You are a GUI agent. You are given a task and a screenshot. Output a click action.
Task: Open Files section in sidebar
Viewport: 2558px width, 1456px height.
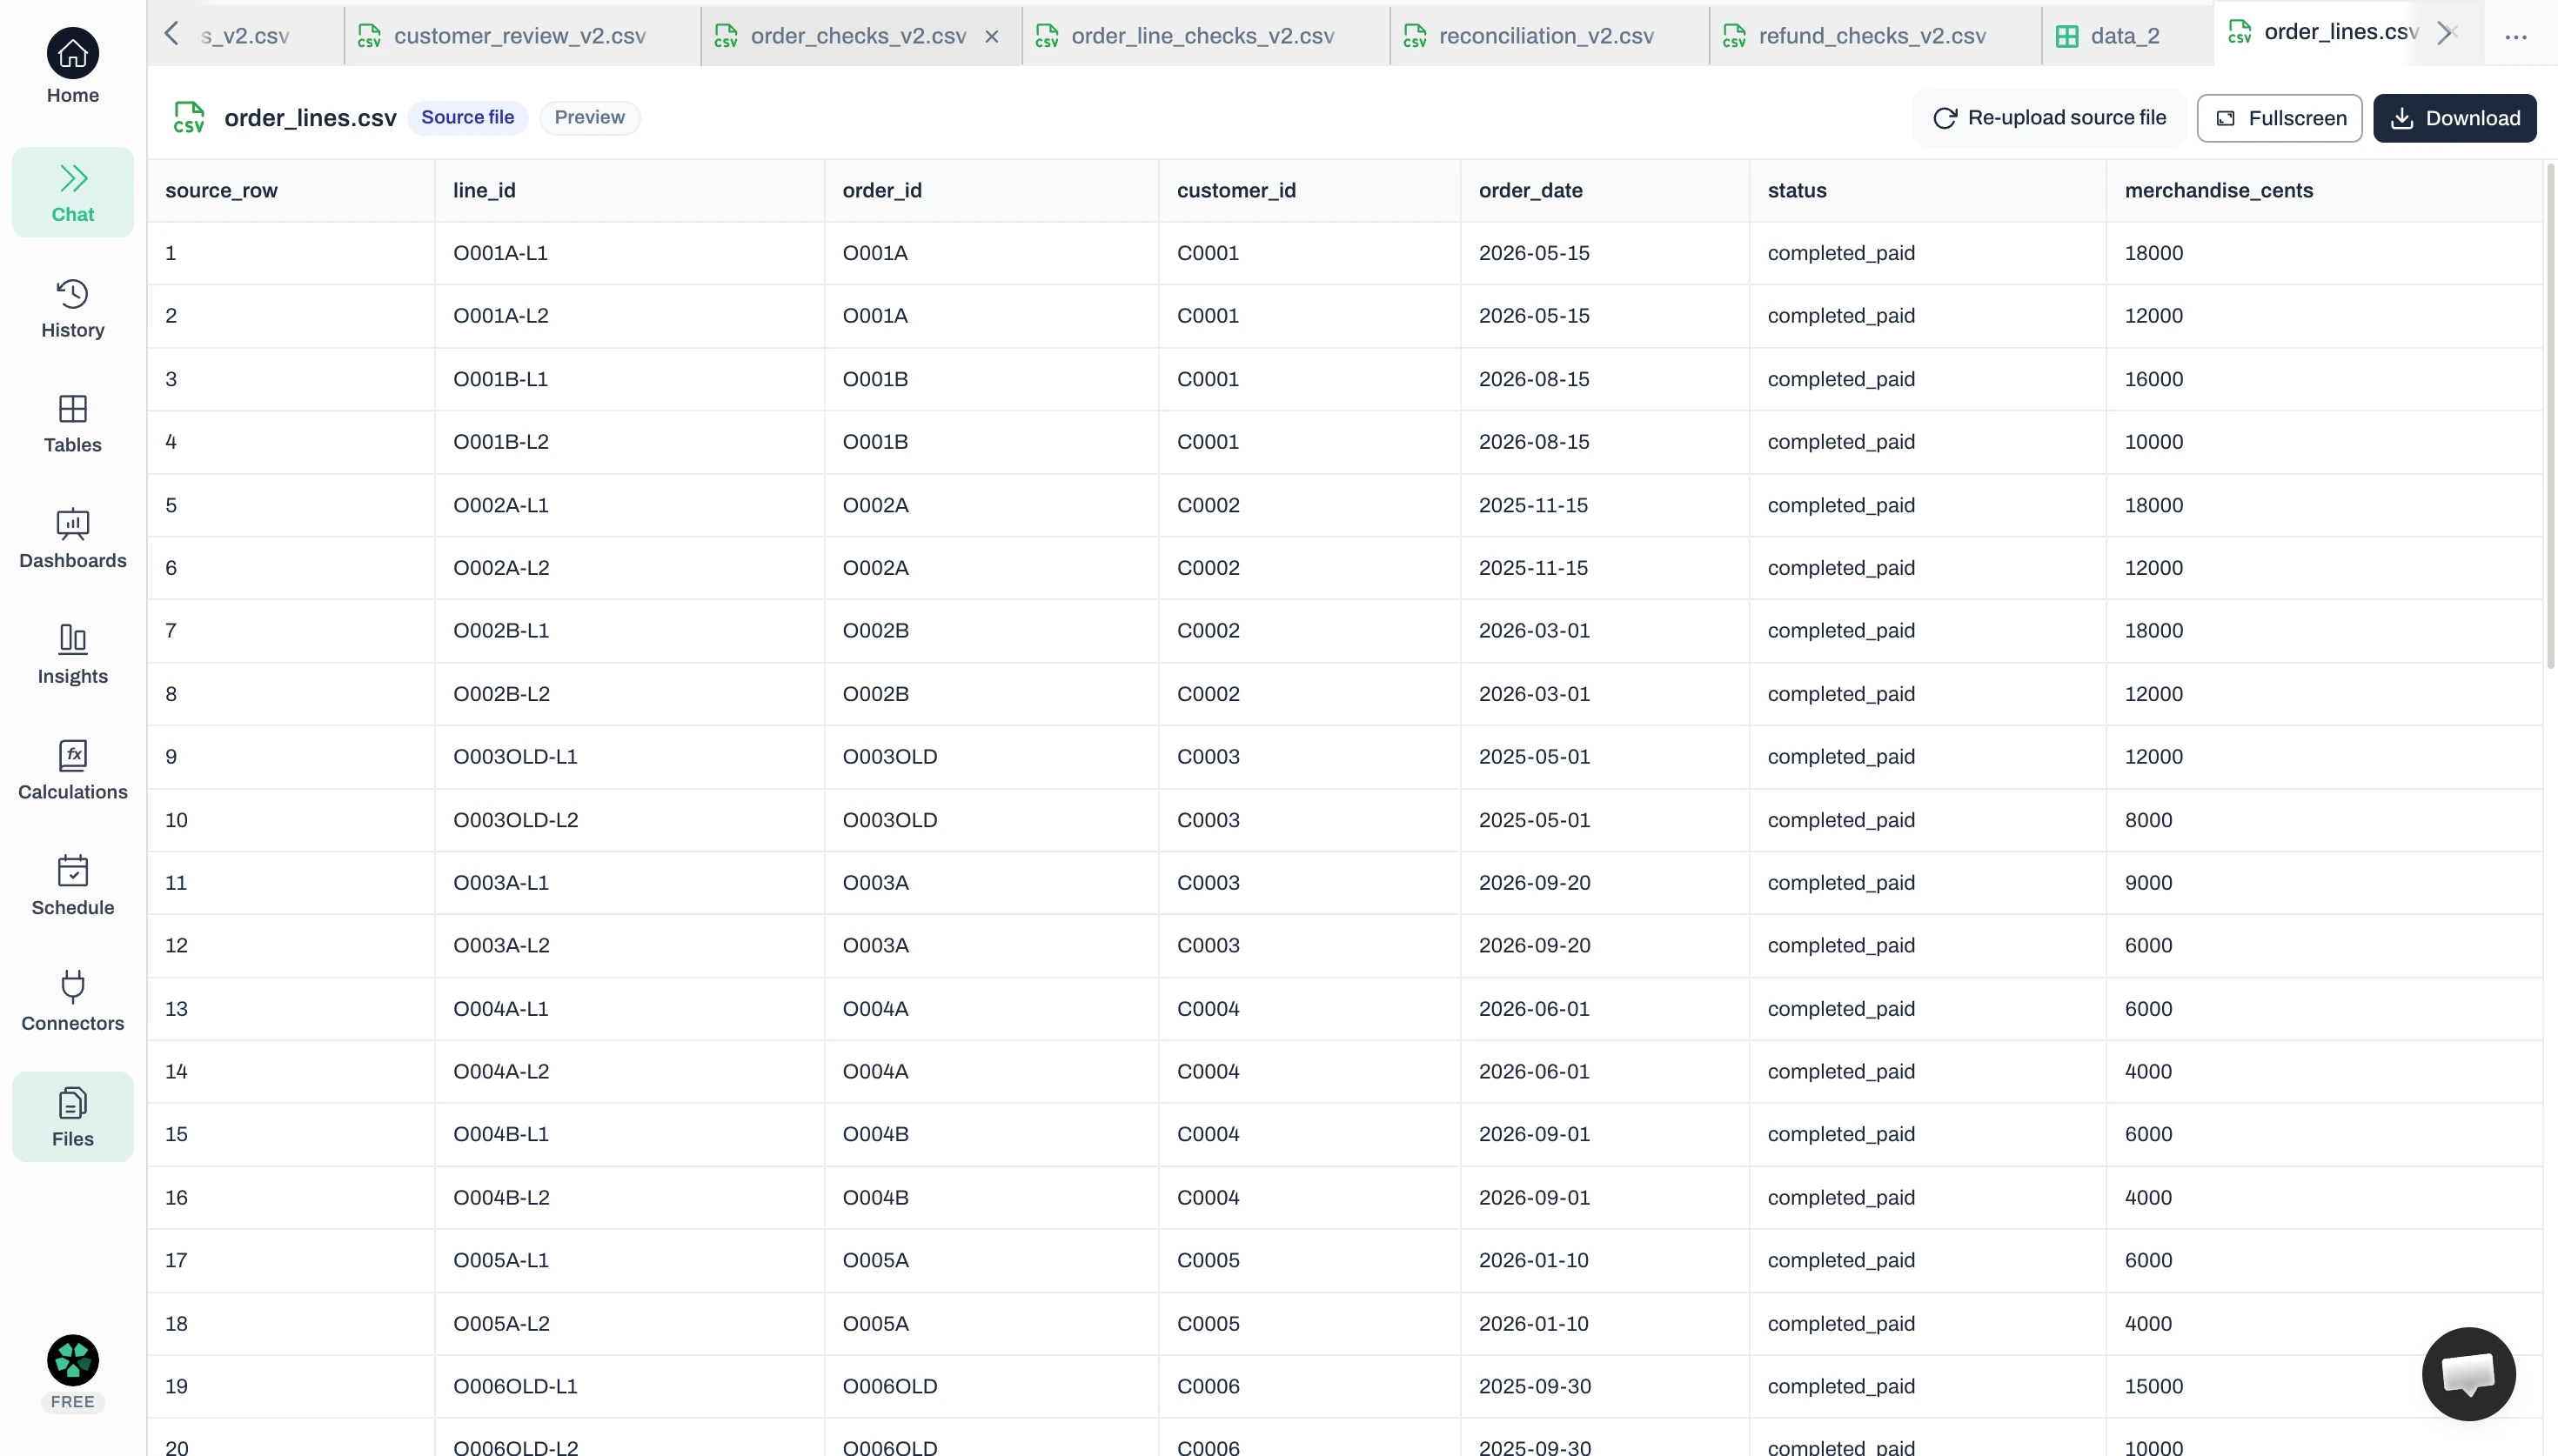click(72, 1117)
